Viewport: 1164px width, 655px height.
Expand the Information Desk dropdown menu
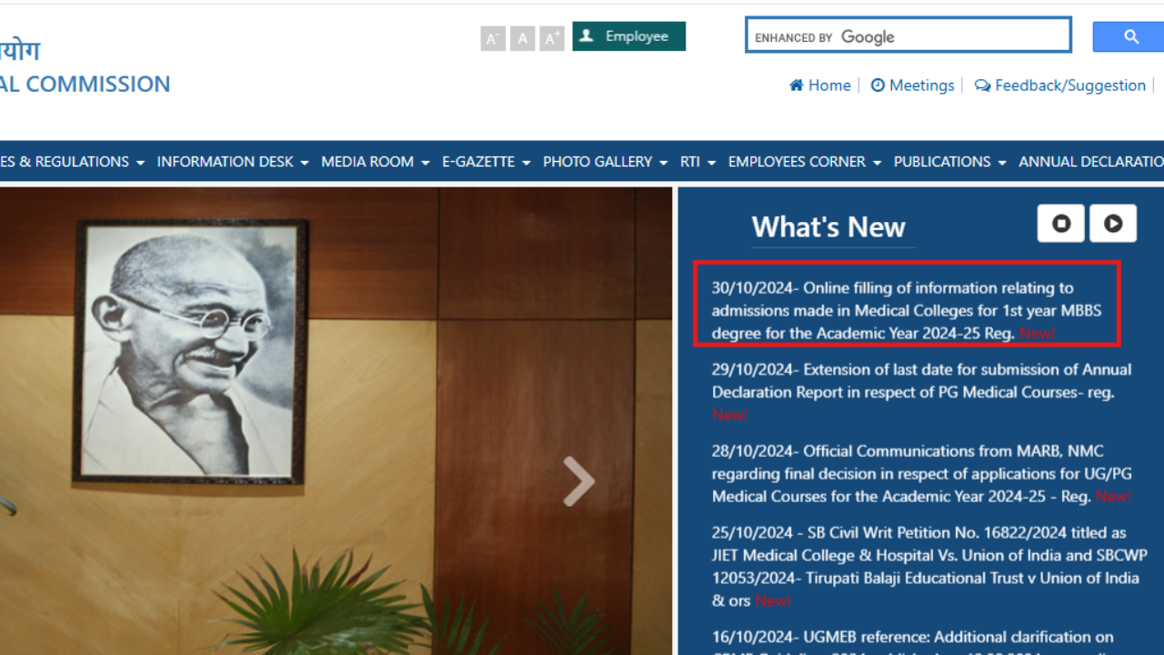tap(232, 162)
